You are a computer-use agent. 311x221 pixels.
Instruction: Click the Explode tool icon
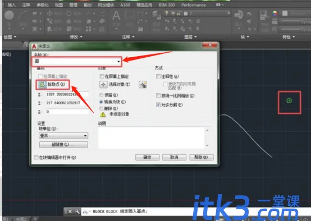point(102,21)
